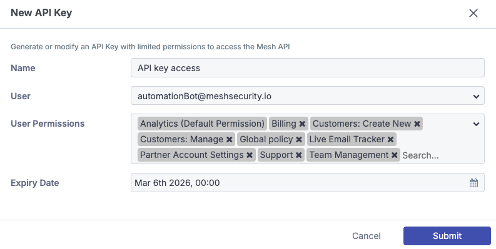
Task: Open the expiry date calendar icon
Action: [x=473, y=183]
